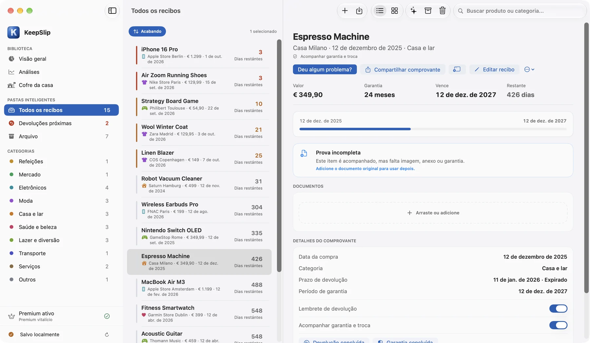This screenshot has height=343, width=590.
Task: Click the Prova incompleta document icon
Action: [x=304, y=153]
